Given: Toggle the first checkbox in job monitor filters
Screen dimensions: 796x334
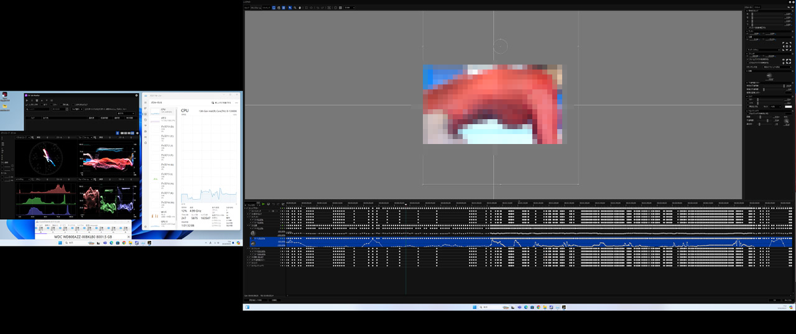Looking at the screenshot, I should tap(27, 105).
